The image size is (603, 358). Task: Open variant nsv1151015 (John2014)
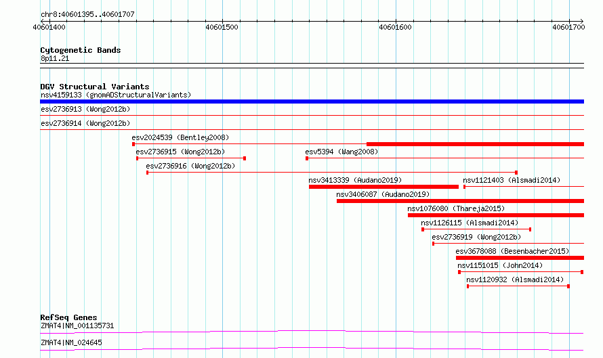pos(500,265)
